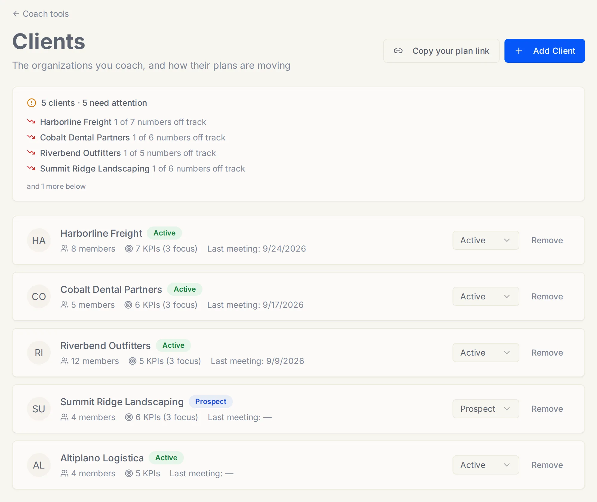Click KPI target icon in Altiplano Logística card
Screen dimensions: 597x502
point(129,473)
